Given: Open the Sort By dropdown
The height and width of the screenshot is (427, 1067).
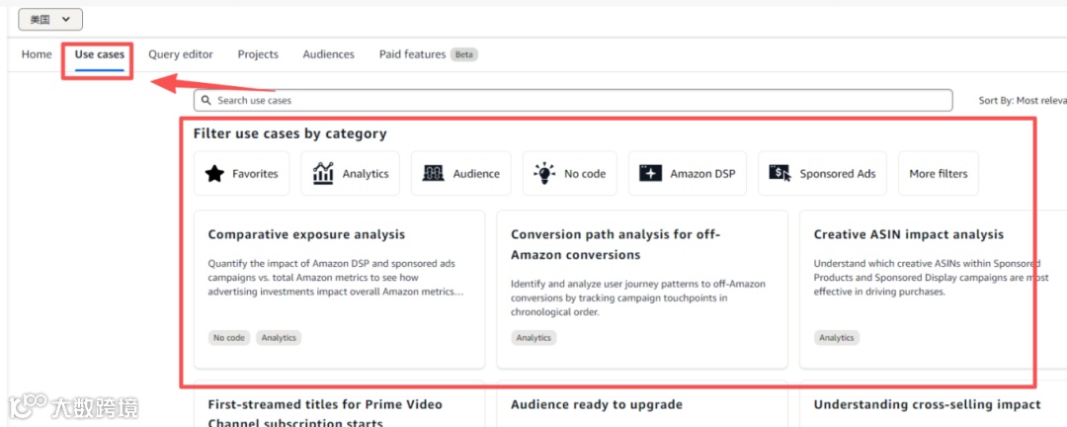Looking at the screenshot, I should (x=1023, y=100).
